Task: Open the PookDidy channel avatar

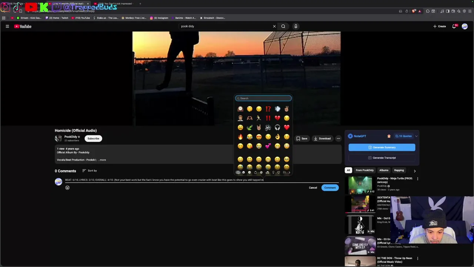Action: [x=58, y=138]
